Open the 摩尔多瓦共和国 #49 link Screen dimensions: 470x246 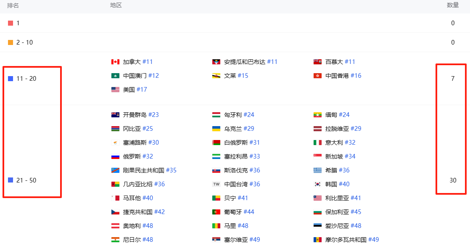(x=352, y=240)
